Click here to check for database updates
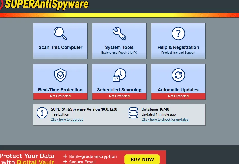Image resolution: width=239 pixels, height=164 pixels. [165, 119]
